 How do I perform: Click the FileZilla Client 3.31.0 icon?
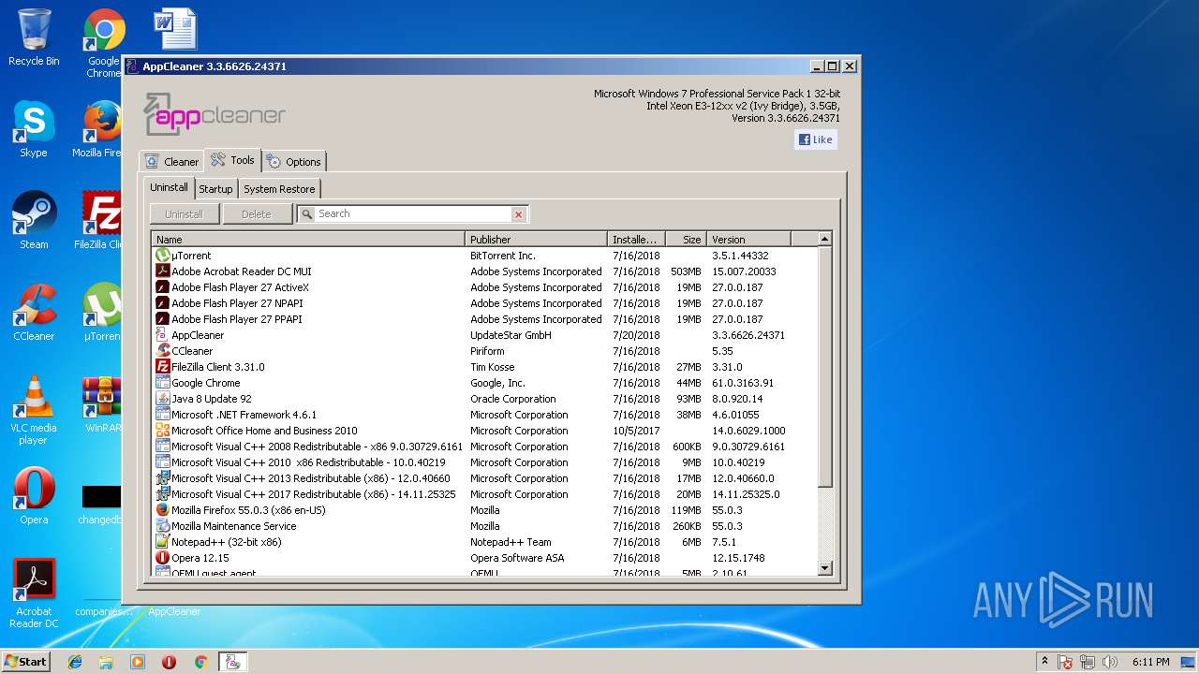coord(163,367)
